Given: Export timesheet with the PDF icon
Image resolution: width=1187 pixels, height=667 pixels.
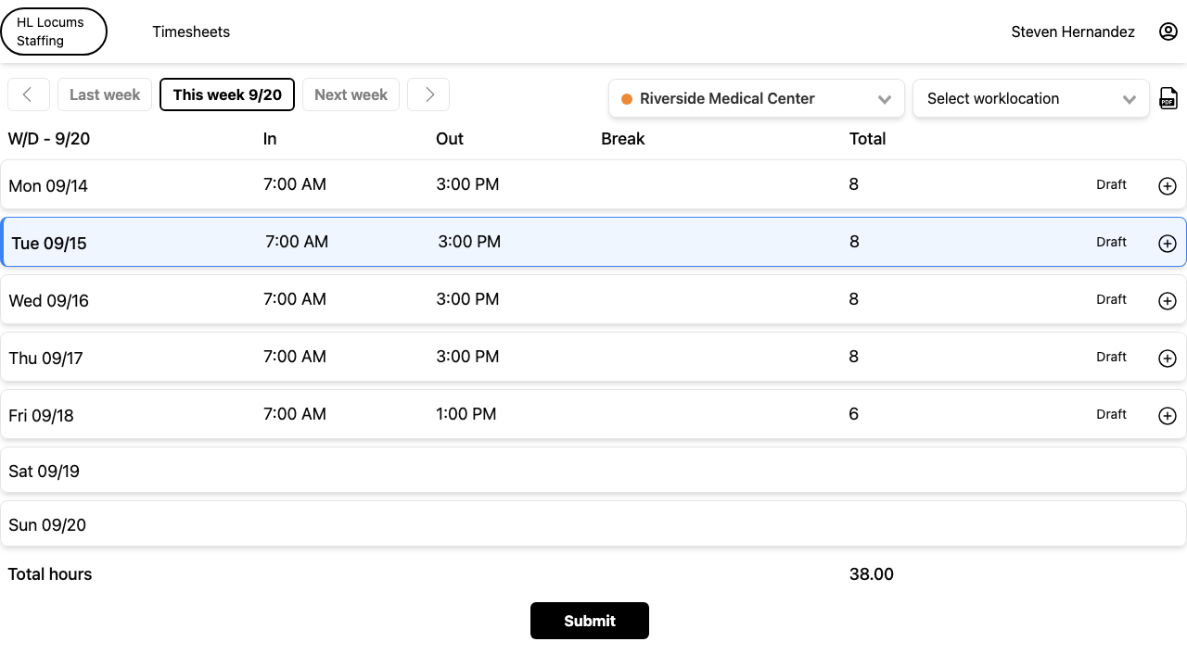Looking at the screenshot, I should [1168, 98].
